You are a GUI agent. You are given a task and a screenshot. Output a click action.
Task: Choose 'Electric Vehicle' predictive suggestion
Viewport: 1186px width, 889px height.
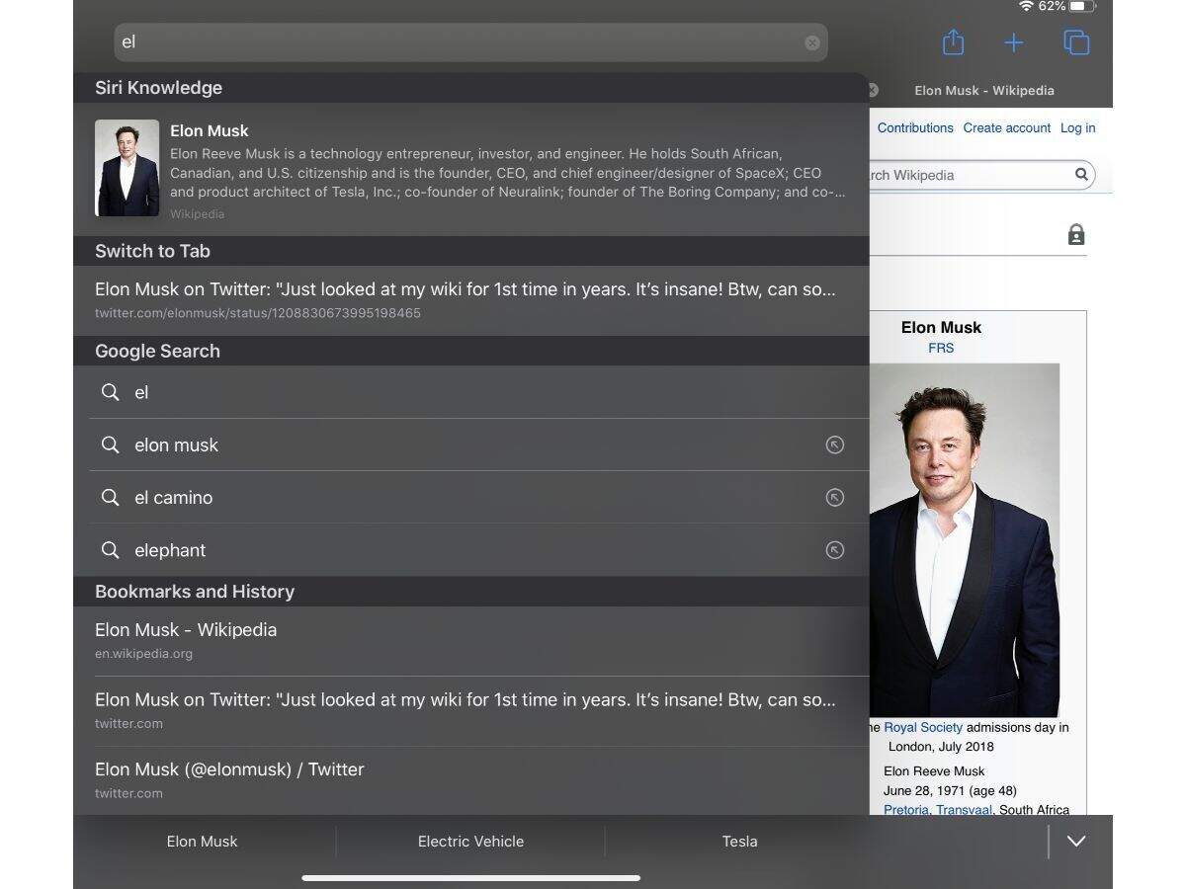tap(470, 842)
